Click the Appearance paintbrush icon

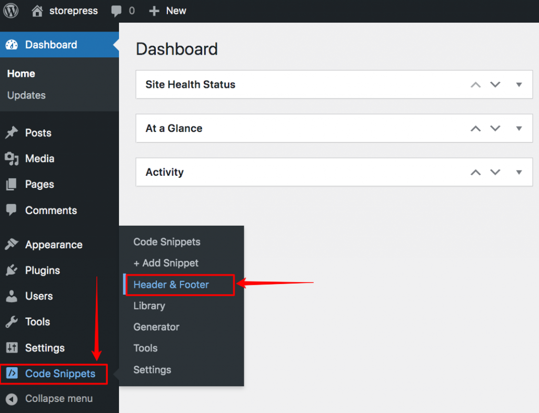click(11, 245)
